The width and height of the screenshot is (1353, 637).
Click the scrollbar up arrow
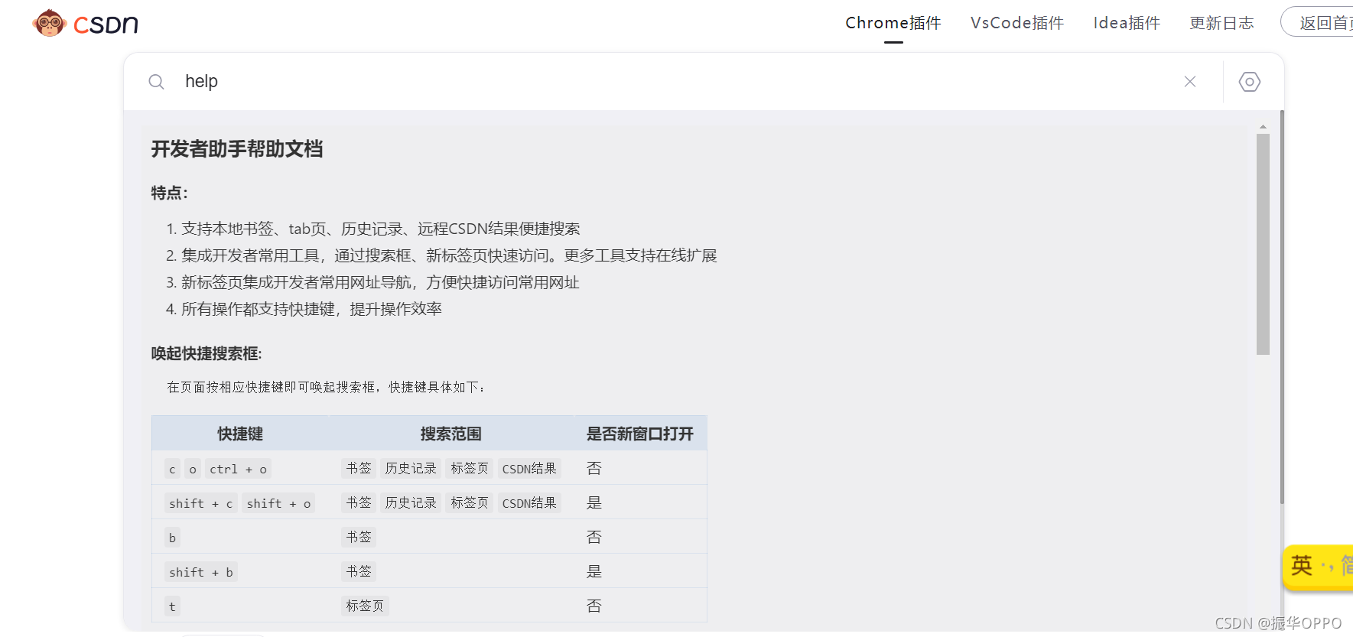(1263, 127)
